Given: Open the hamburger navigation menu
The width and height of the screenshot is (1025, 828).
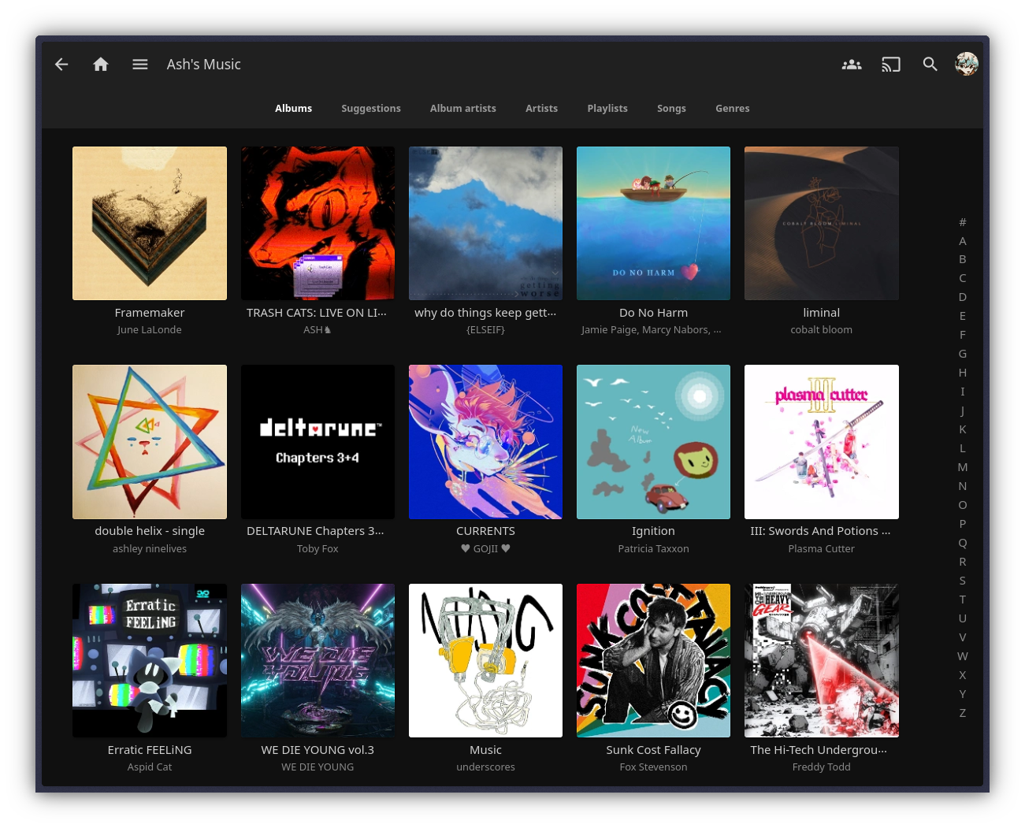Looking at the screenshot, I should pyautogui.click(x=140, y=65).
